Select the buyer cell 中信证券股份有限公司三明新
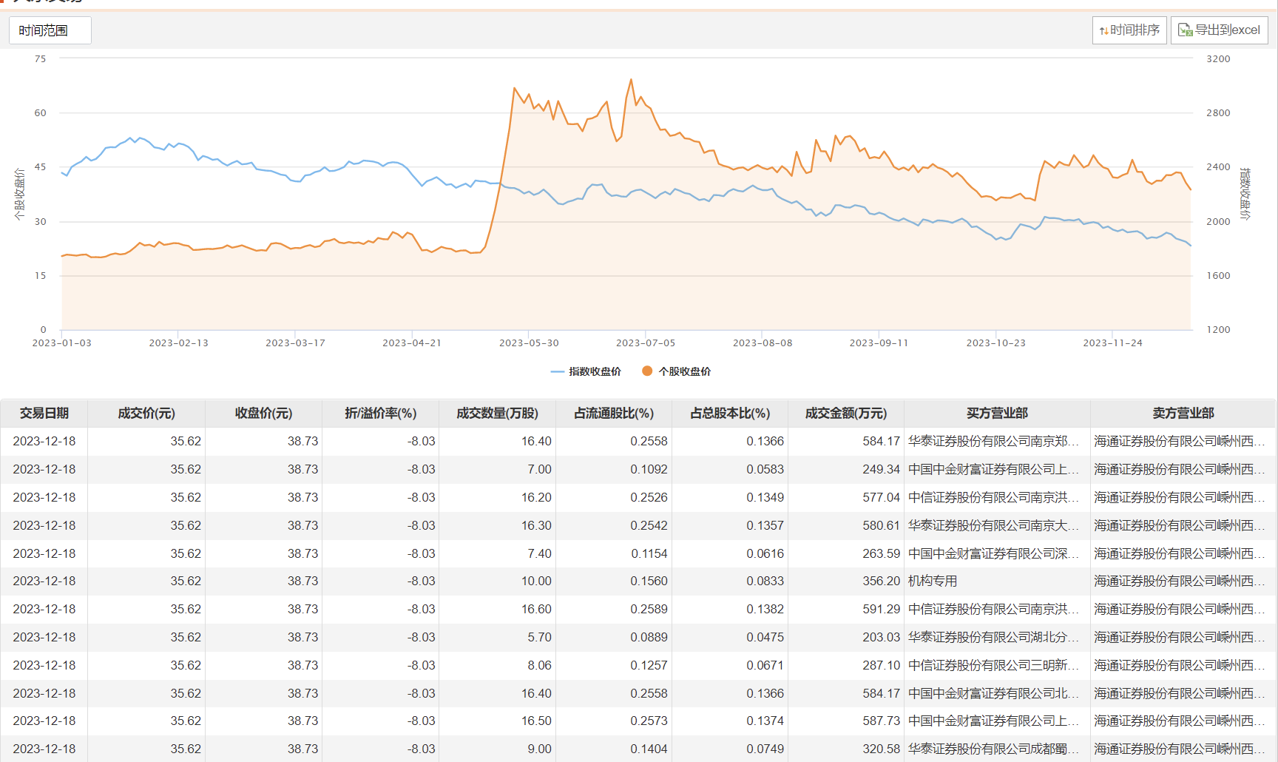1278x762 pixels. (993, 665)
